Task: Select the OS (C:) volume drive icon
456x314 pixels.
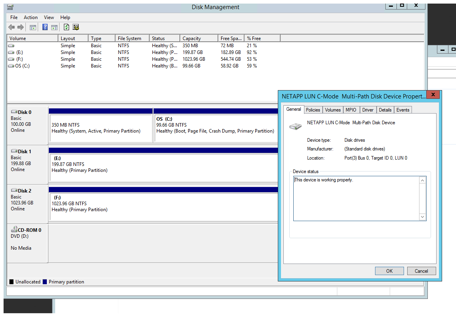Action: point(11,66)
